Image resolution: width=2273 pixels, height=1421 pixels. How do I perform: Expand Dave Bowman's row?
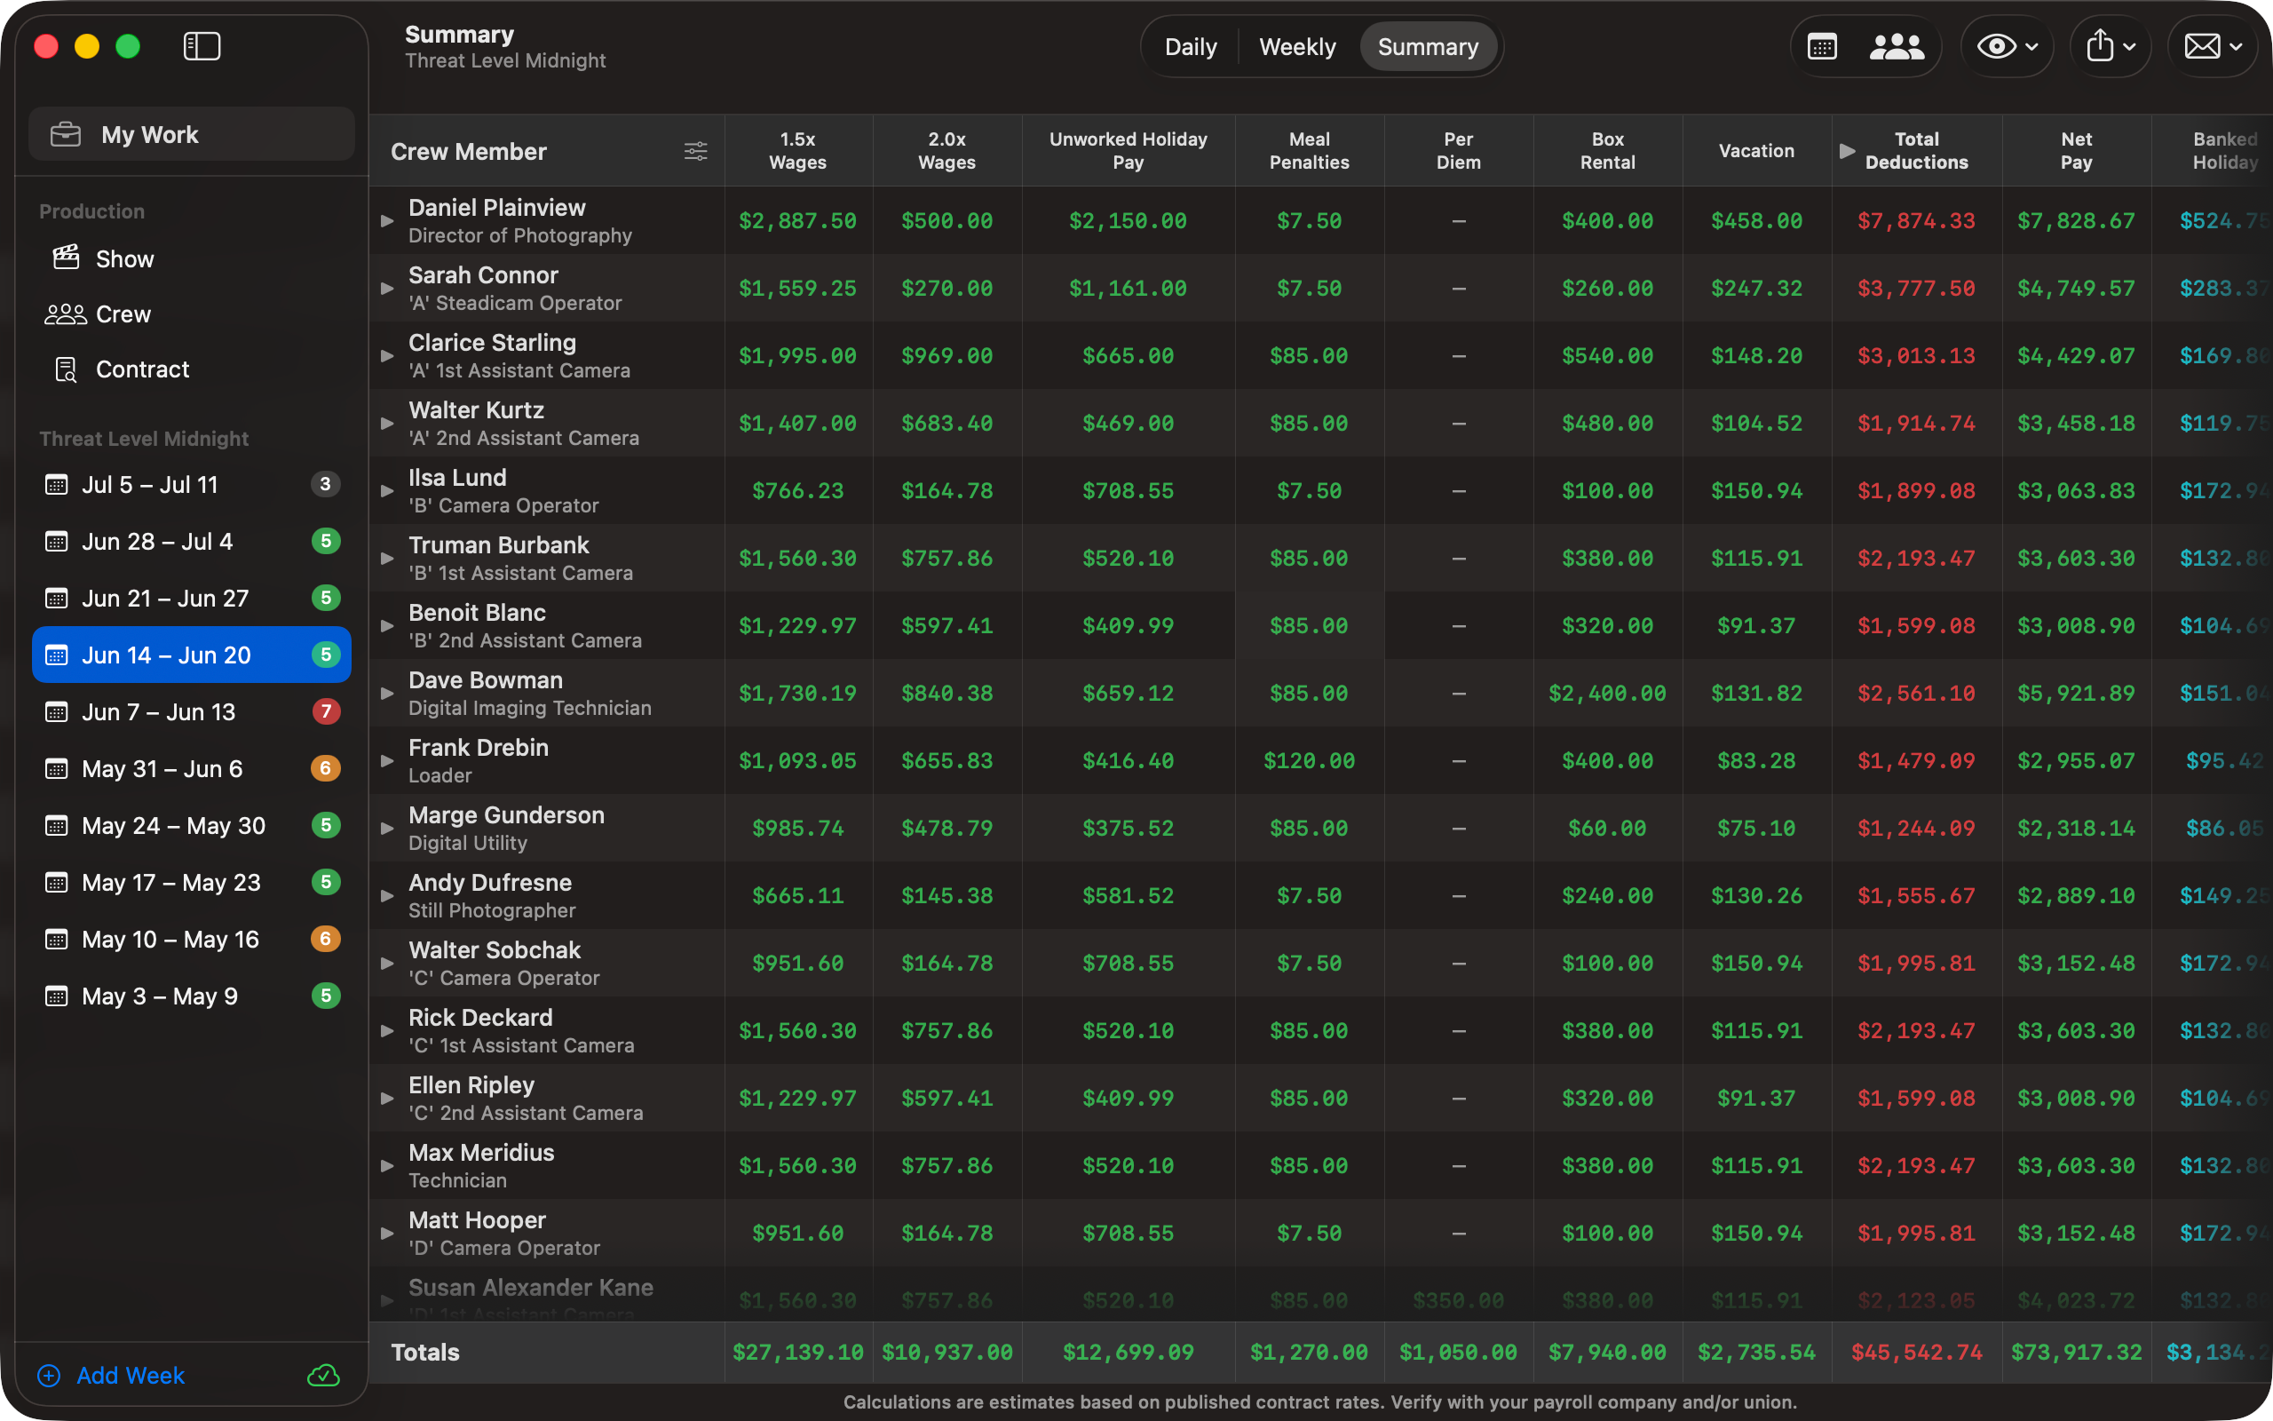[x=386, y=694]
